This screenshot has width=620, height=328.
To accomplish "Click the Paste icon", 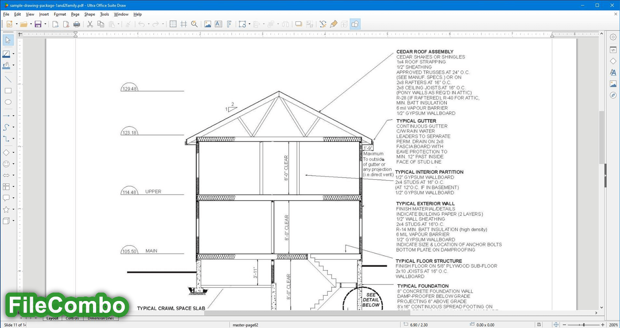I will (112, 24).
